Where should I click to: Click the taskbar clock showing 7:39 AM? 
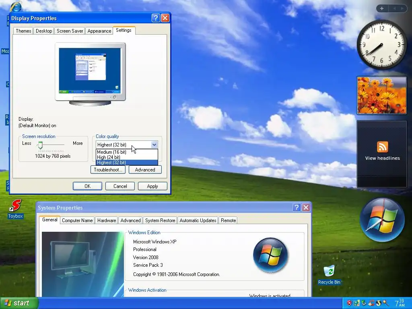[x=400, y=303]
